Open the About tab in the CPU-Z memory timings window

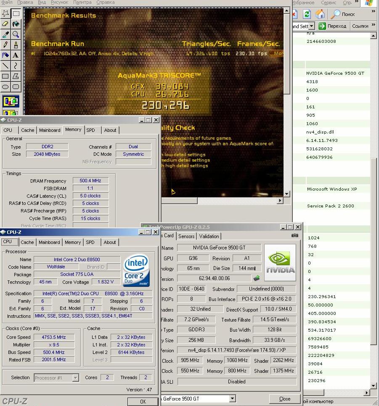click(x=110, y=130)
